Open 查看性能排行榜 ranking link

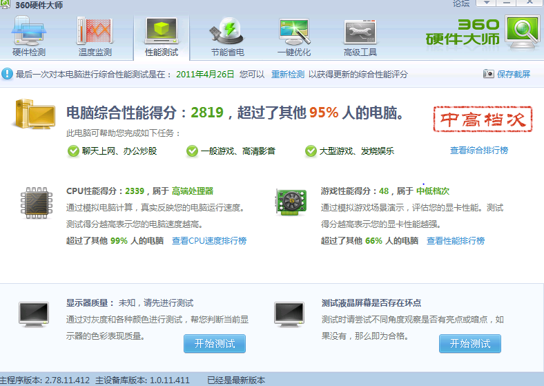(455, 241)
